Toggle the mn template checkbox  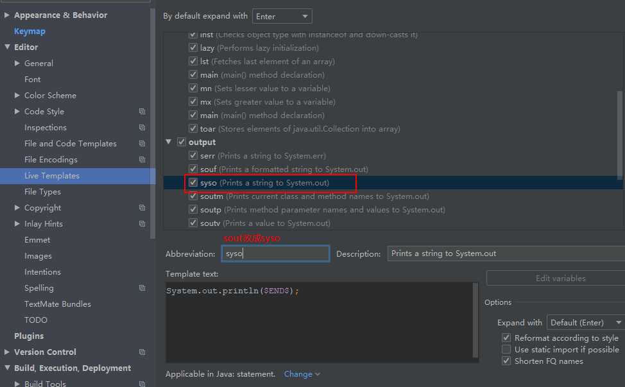tap(193, 88)
